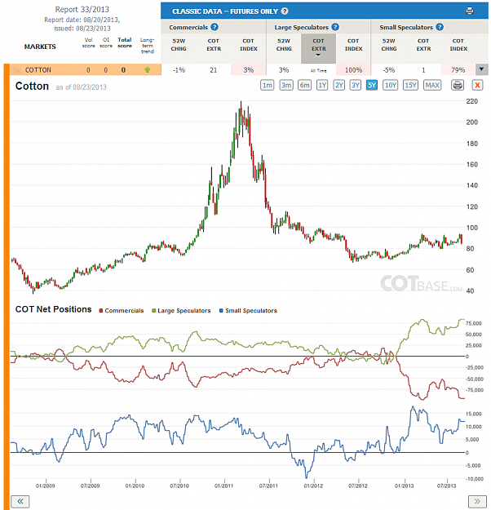Click the green long-term trend arrow

(x=148, y=69)
